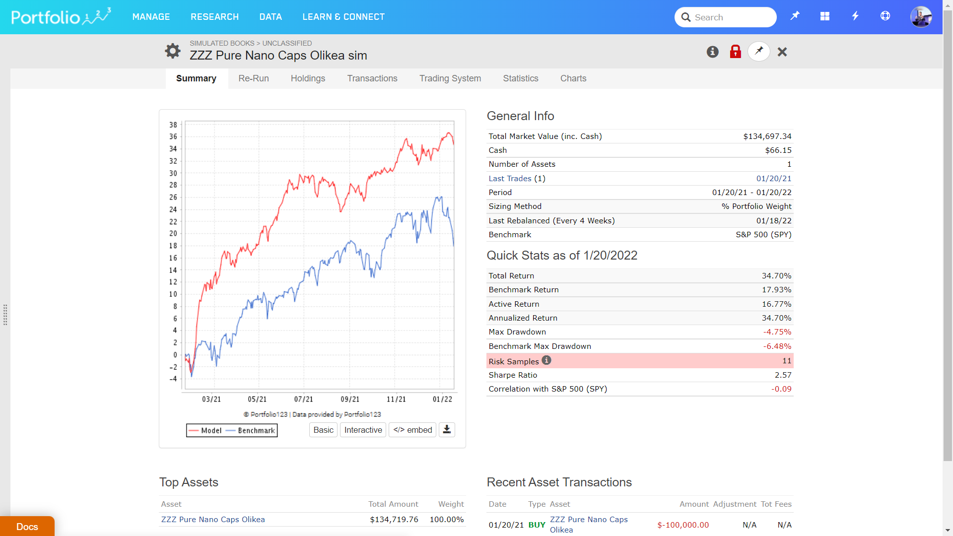Screen dimensions: 953x536
Task: Open the RESEARCH menu
Action: (x=214, y=17)
